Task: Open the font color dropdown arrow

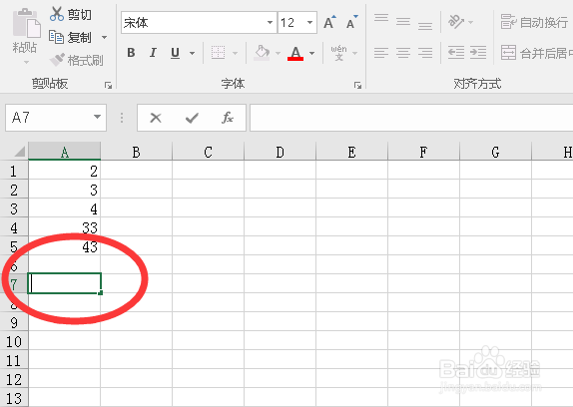Action: 311,53
